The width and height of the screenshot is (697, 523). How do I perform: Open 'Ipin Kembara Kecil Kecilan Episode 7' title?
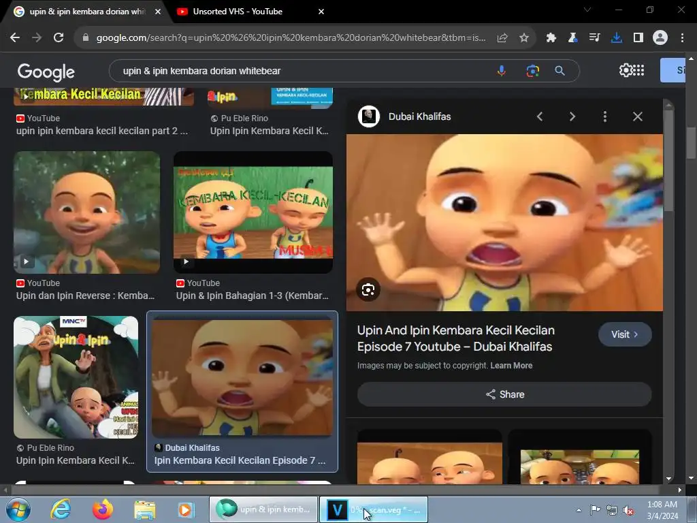tap(240, 460)
